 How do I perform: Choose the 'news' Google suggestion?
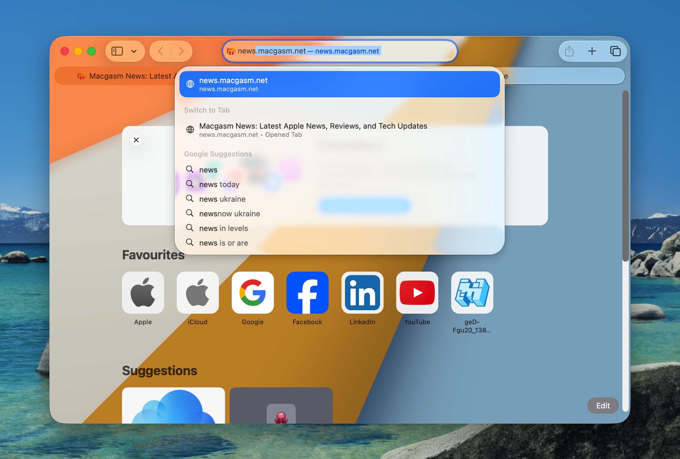coord(339,170)
